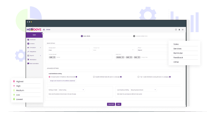
Task: Open the notifications bell icon
Action: coord(179,29)
